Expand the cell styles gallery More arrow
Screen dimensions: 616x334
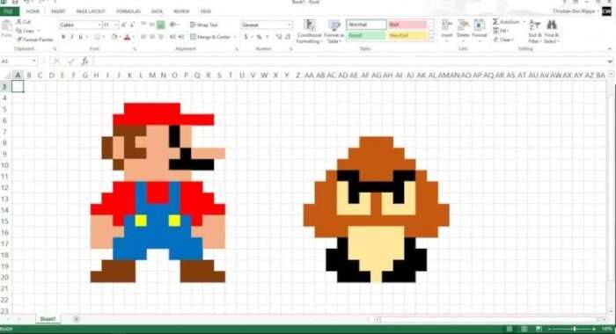coord(431,39)
